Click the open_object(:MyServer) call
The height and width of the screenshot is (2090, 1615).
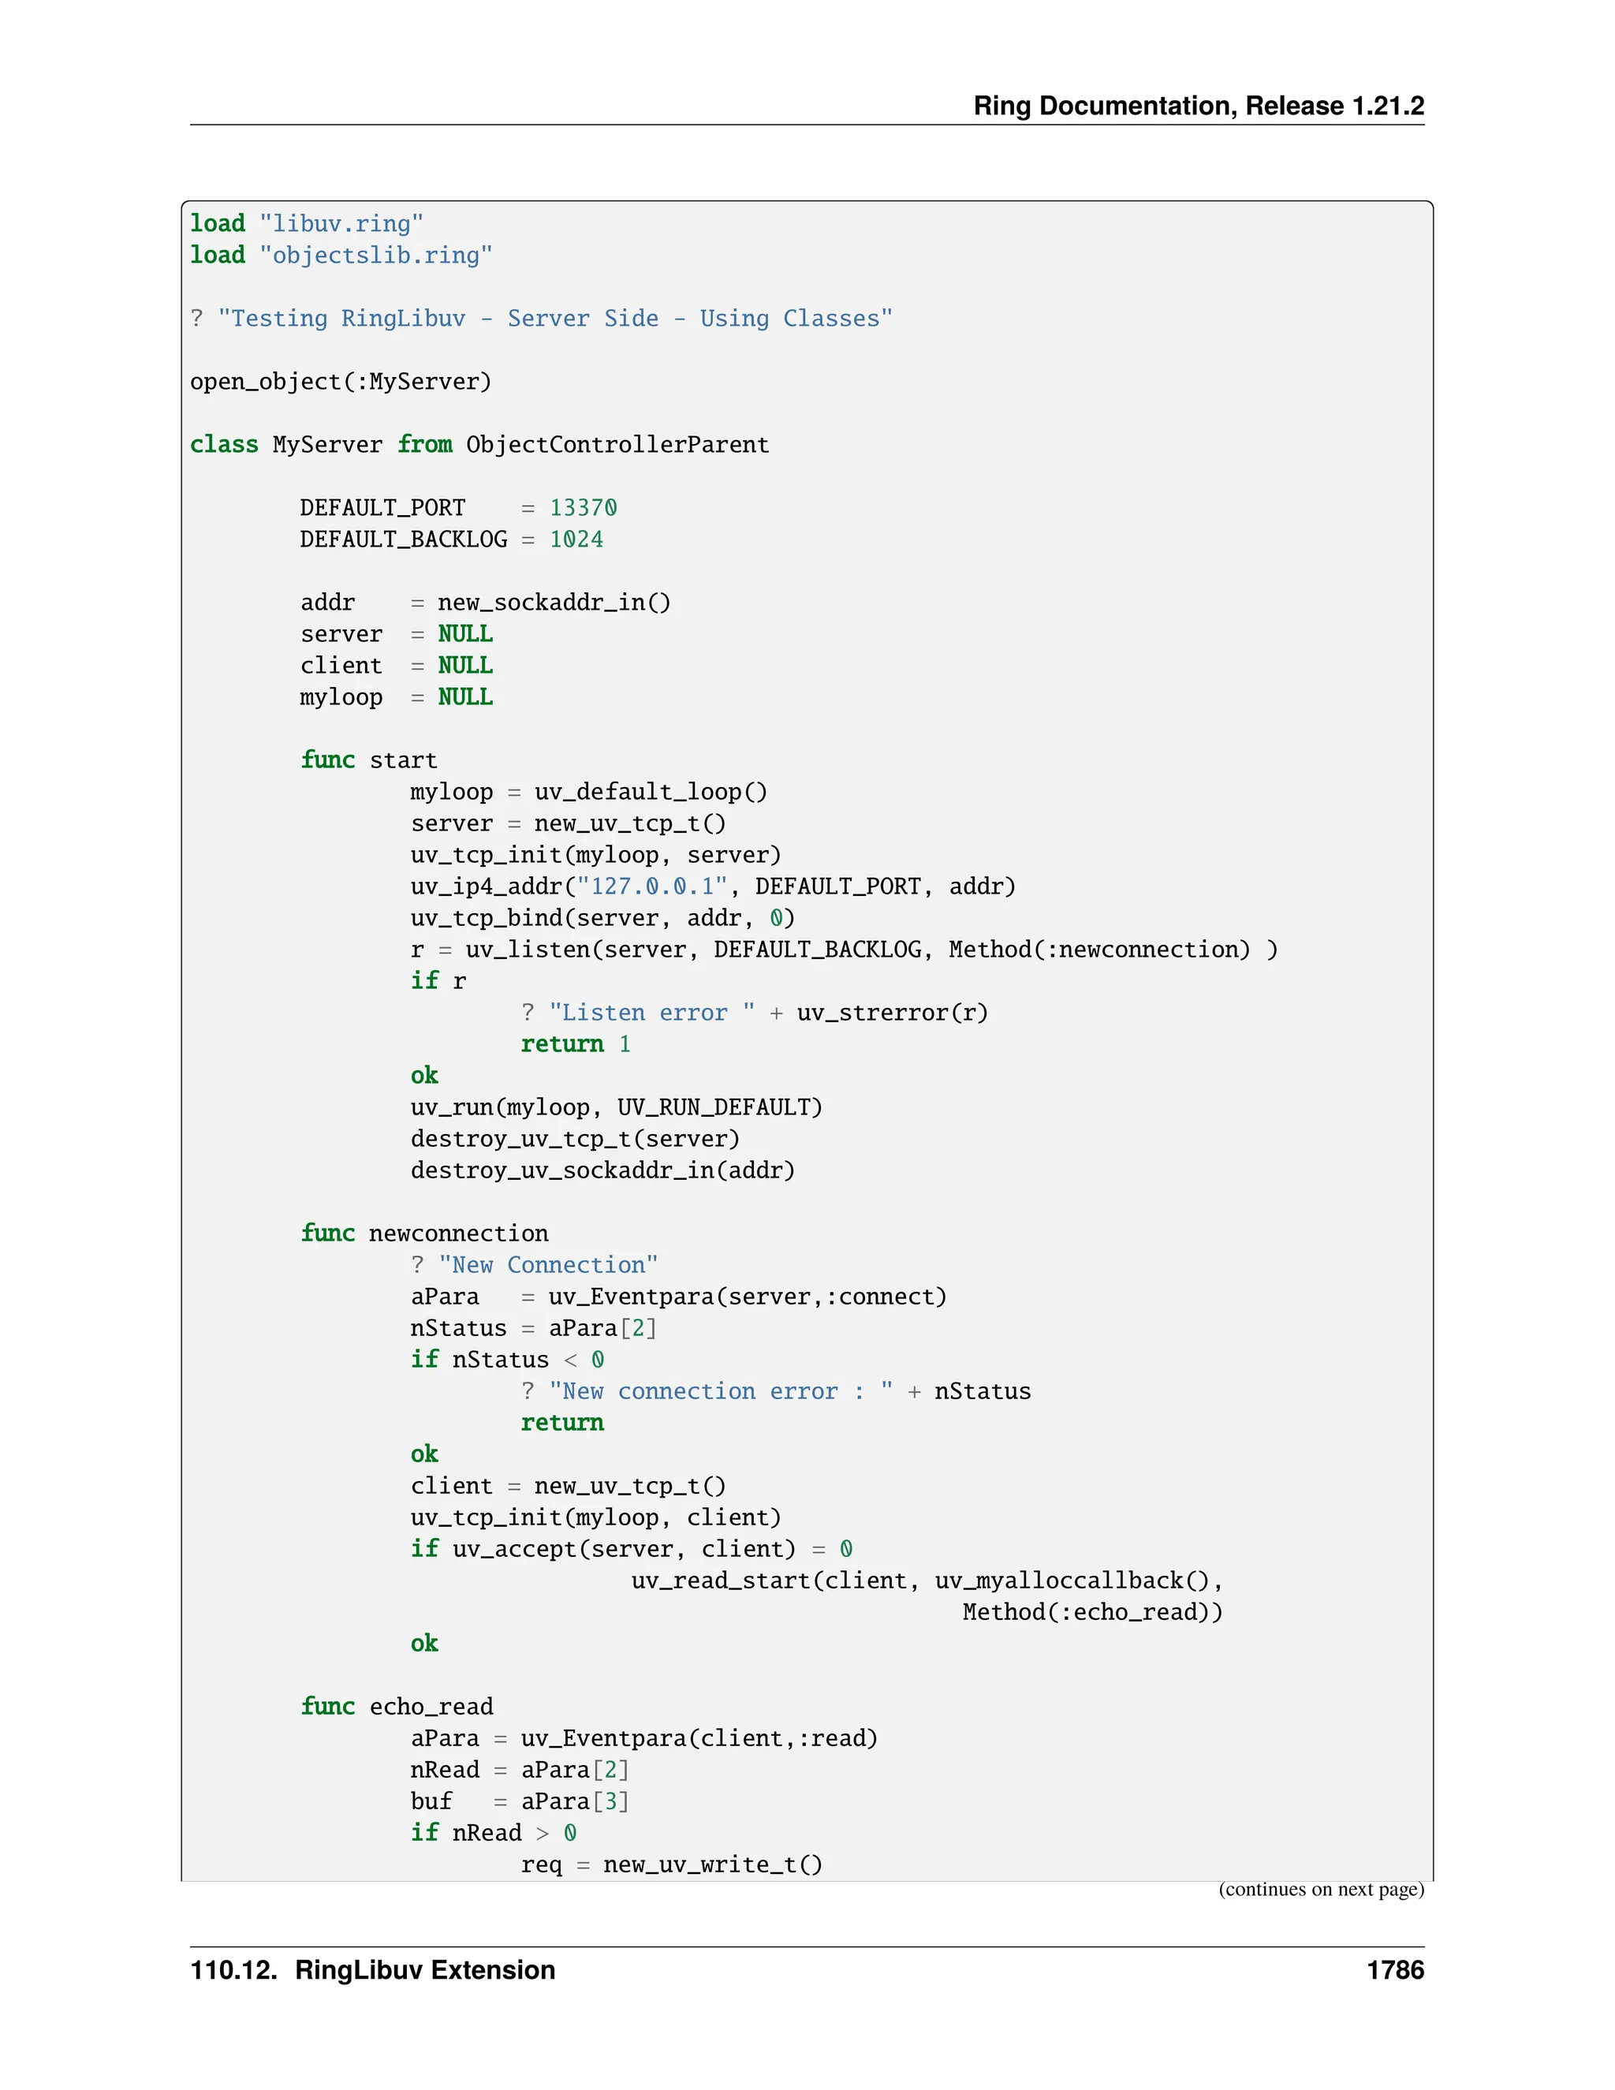coord(341,382)
